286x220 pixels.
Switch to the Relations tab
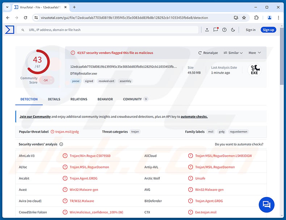coord(79,99)
